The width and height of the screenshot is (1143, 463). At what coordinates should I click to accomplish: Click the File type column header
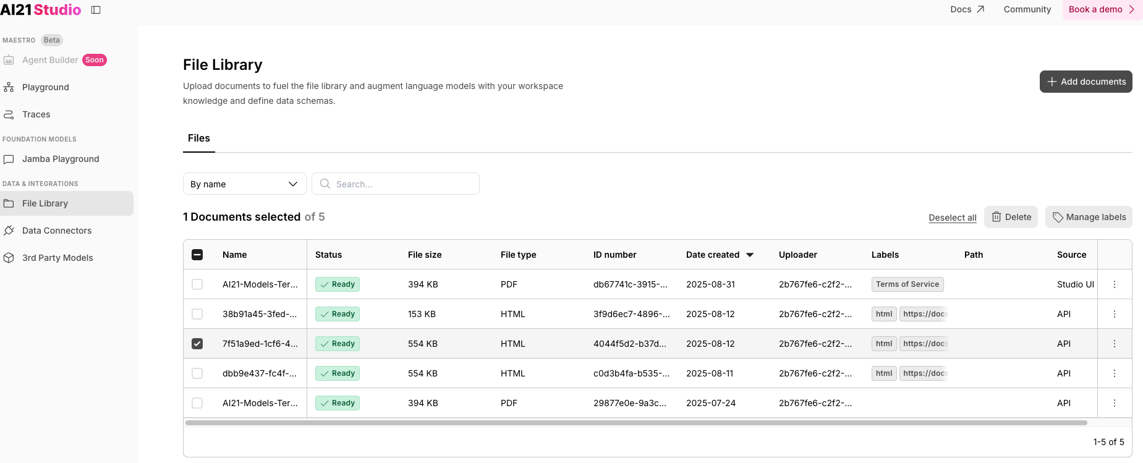(x=519, y=255)
